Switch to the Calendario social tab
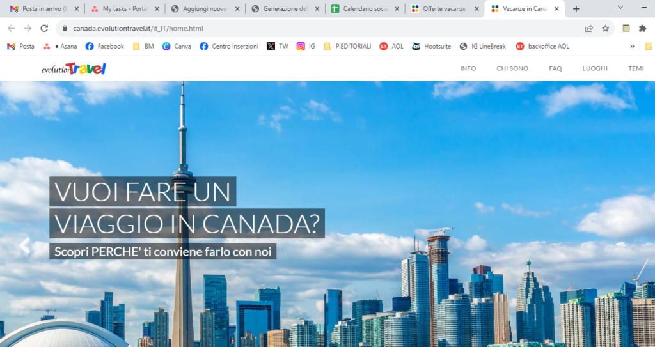Image resolution: width=655 pixels, height=347 pixels. pos(365,9)
